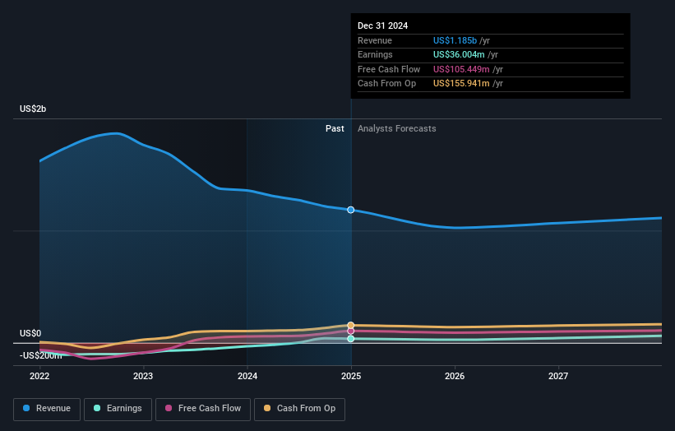Click the 2022 x-axis label
This screenshot has width=675, height=431.
click(39, 376)
